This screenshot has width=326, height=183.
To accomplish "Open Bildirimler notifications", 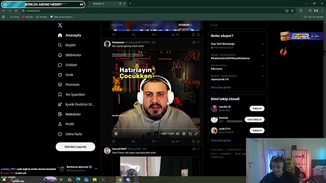I will 70,55.
